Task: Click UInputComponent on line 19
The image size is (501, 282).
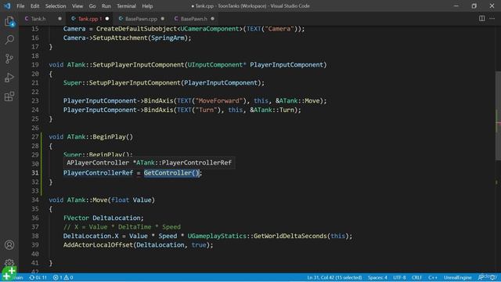Action: (215, 65)
